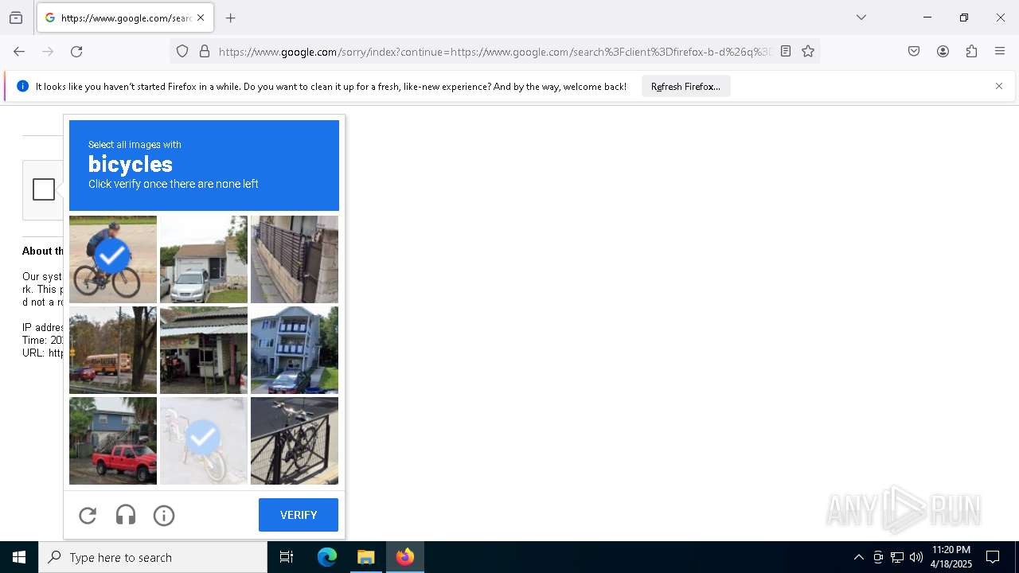This screenshot has width=1019, height=573.
Task: Click the VERIFY button
Action: [299, 515]
